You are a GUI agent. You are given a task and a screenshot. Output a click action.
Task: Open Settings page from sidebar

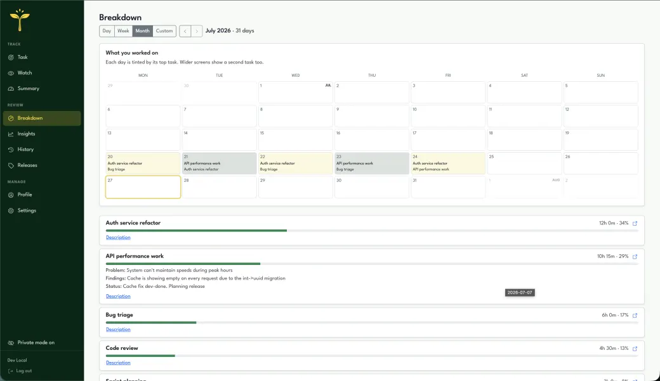tap(42, 210)
